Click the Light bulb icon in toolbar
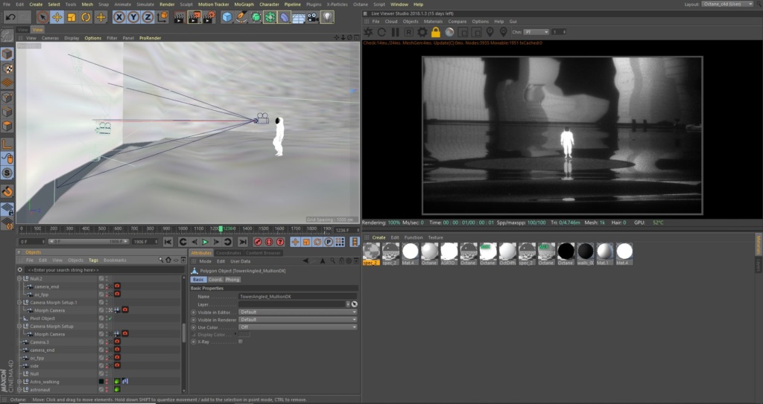The width and height of the screenshot is (763, 404). pos(328,18)
